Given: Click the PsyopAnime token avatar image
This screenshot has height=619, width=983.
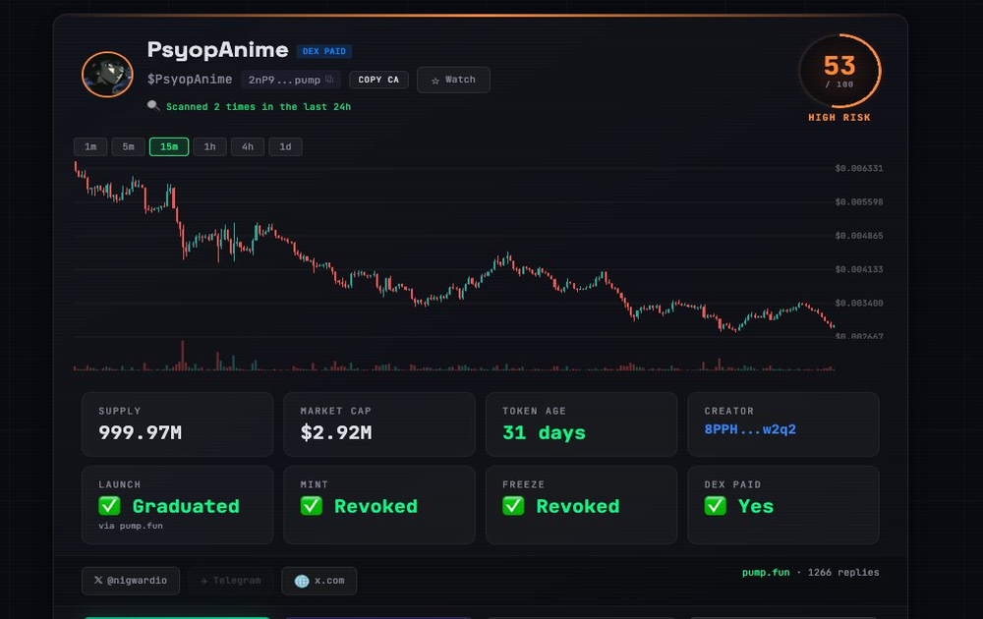Looking at the screenshot, I should point(107,74).
